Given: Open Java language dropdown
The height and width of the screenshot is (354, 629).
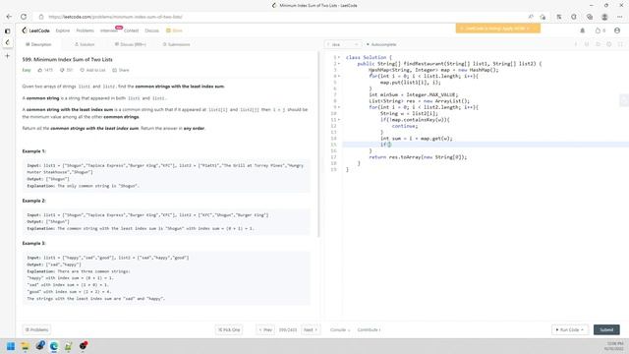Looking at the screenshot, I should tap(343, 44).
